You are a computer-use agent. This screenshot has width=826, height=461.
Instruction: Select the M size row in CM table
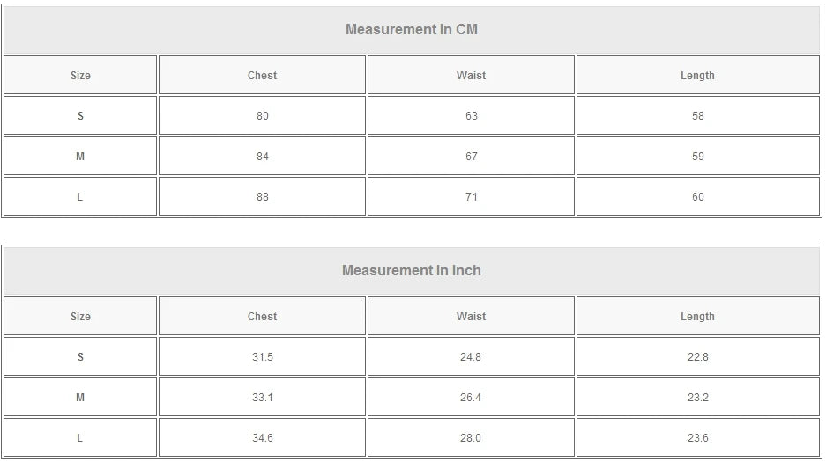80,157
